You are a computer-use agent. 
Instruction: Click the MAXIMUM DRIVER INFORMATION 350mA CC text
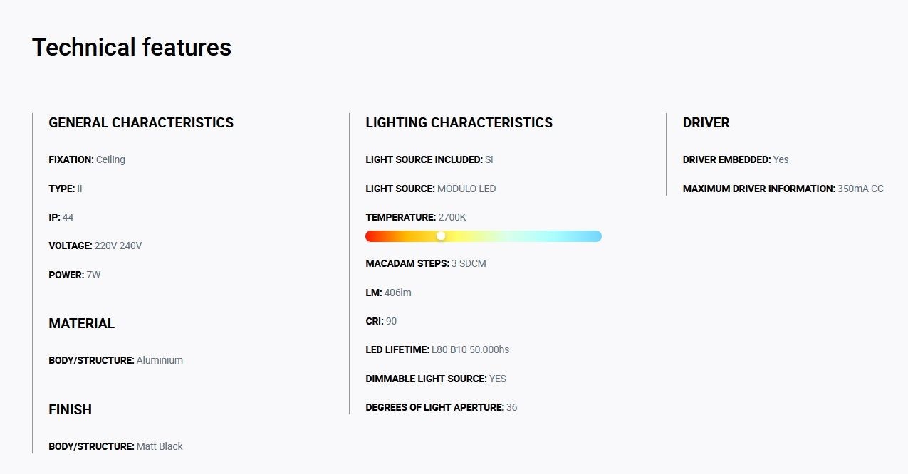pos(783,189)
